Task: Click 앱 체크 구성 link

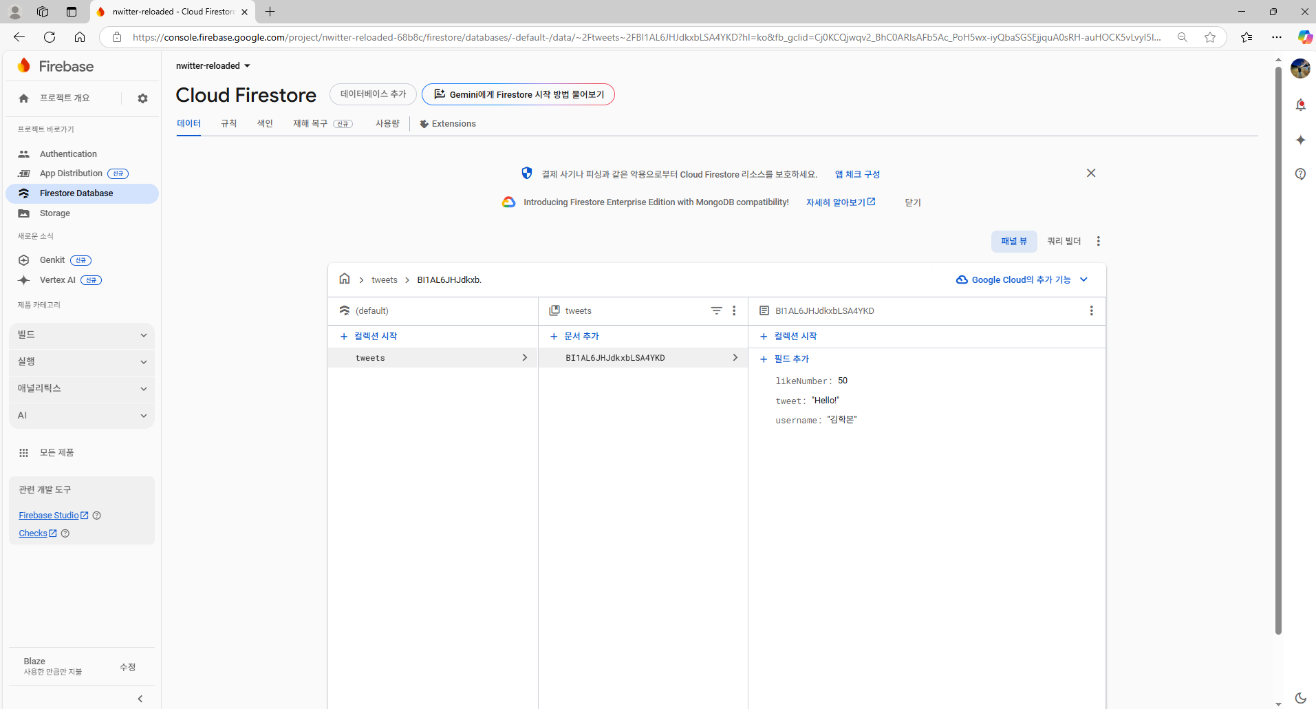Action: click(x=857, y=174)
